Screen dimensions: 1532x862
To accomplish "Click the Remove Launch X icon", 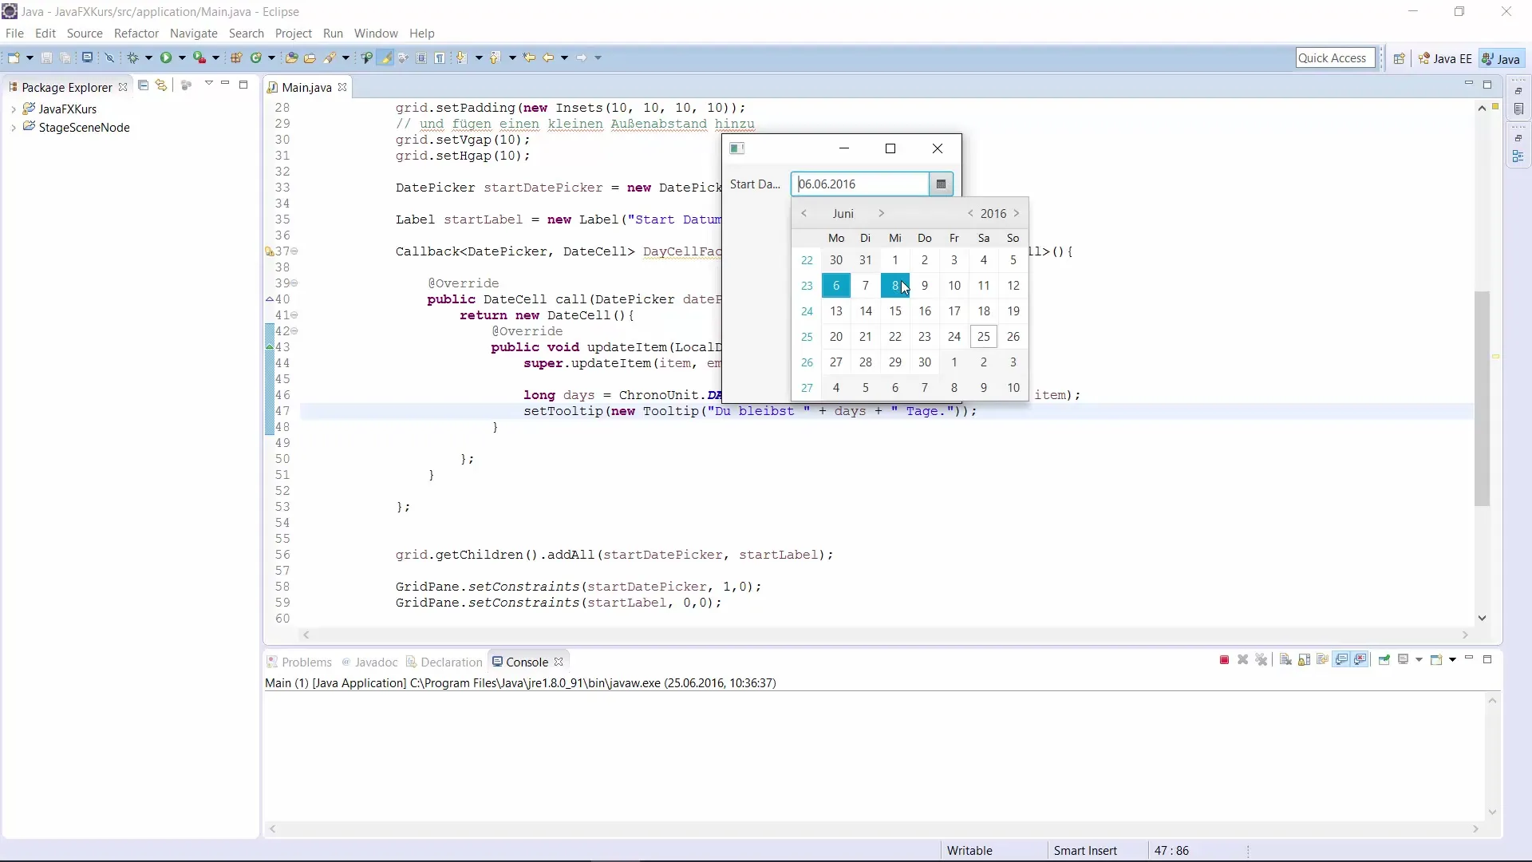I will [1242, 660].
